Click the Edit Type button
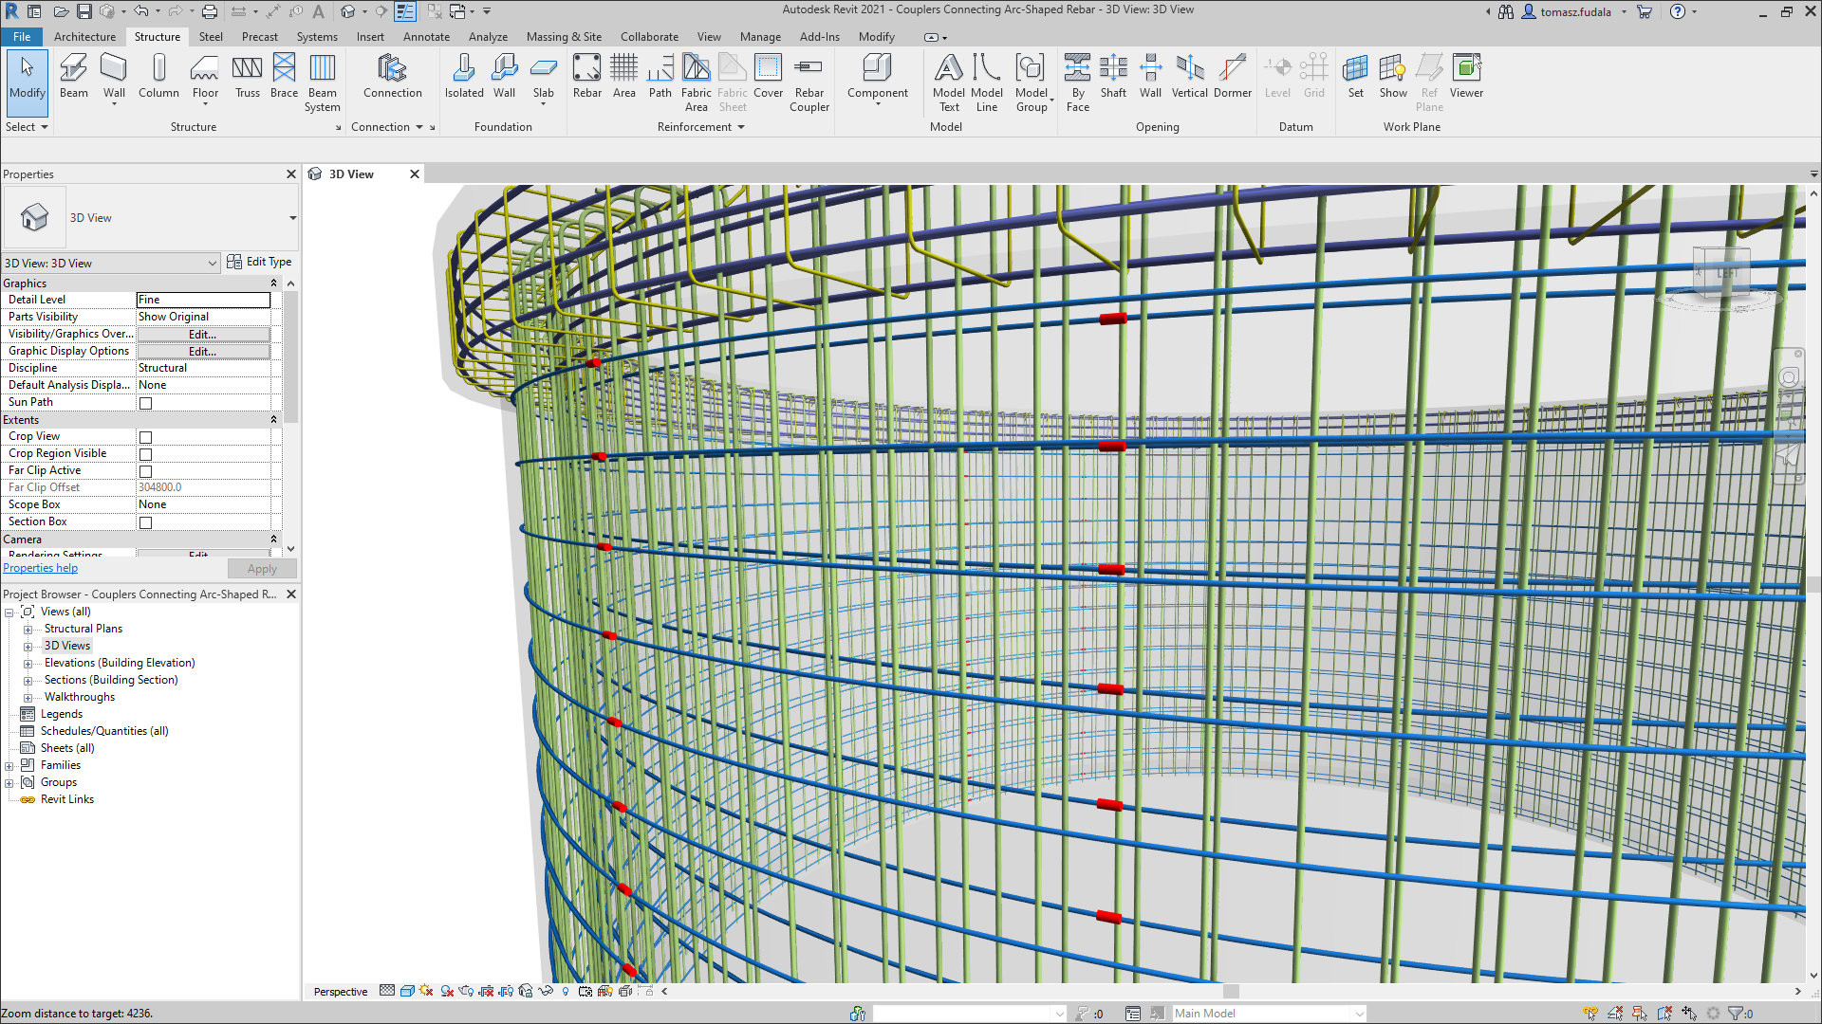Viewport: 1822px width, 1024px height. (x=259, y=262)
